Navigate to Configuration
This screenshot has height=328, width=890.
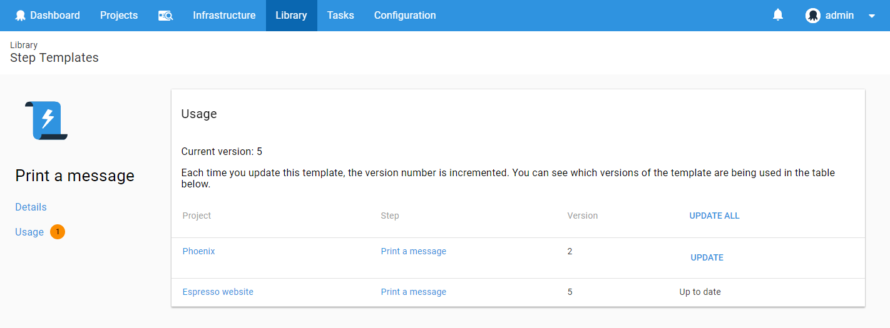coord(405,16)
